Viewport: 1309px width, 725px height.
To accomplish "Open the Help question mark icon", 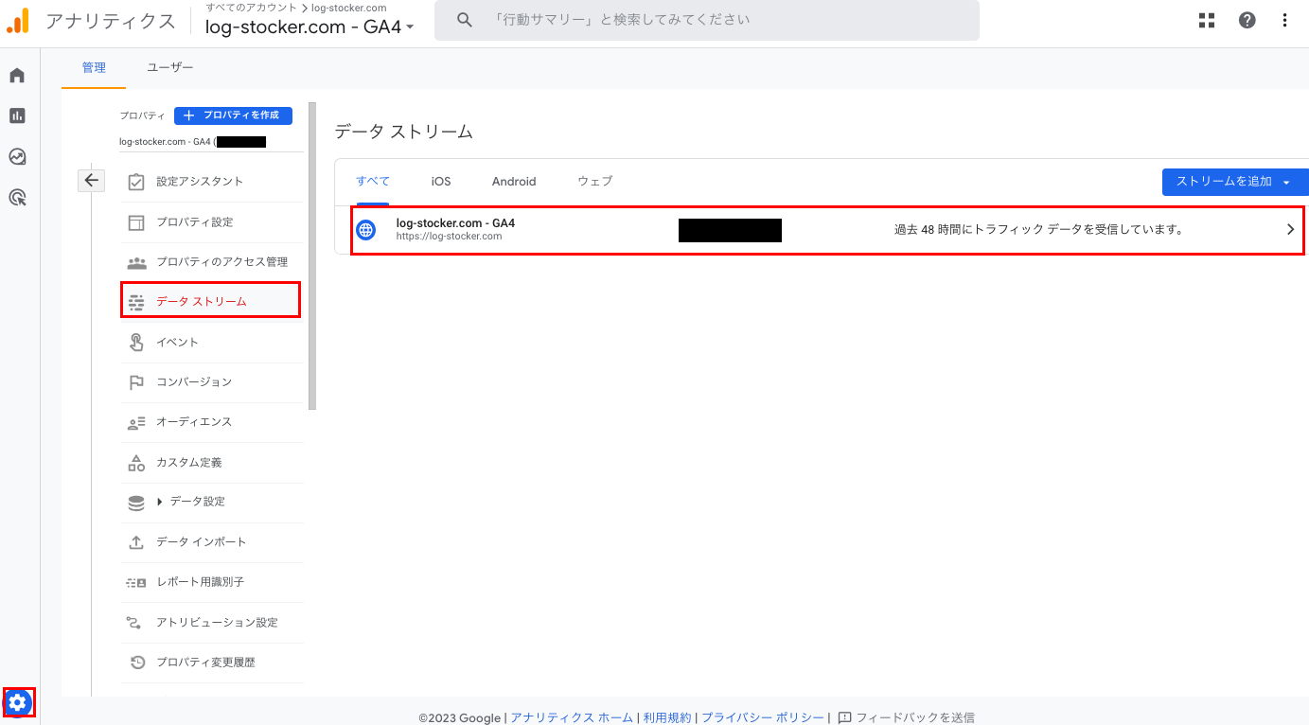I will click(x=1247, y=20).
